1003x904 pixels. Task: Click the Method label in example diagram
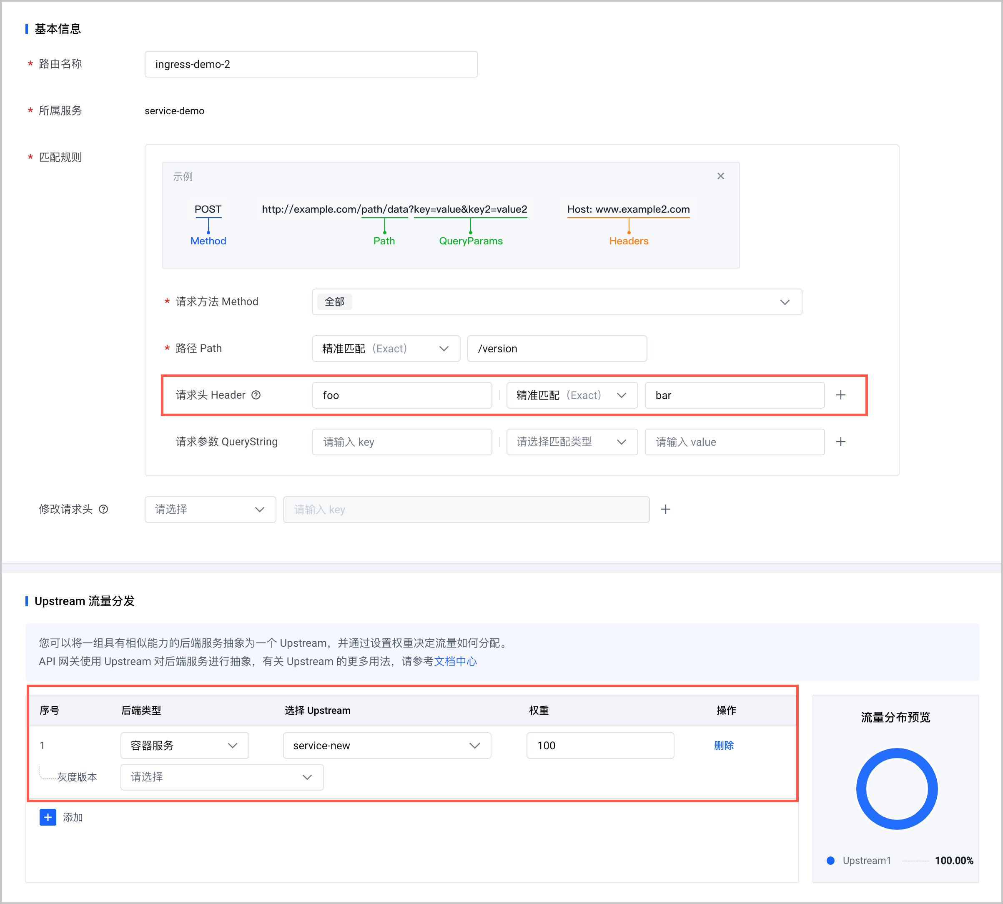[208, 241]
